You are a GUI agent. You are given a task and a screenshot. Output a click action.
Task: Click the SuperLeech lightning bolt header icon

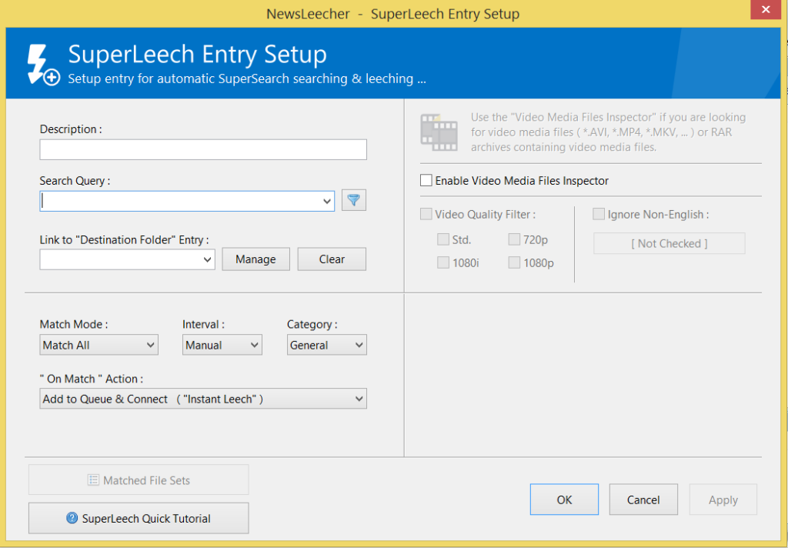point(43,65)
